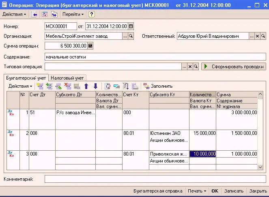
Task: Click the refresh document toolbar icon
Action: [45, 14]
